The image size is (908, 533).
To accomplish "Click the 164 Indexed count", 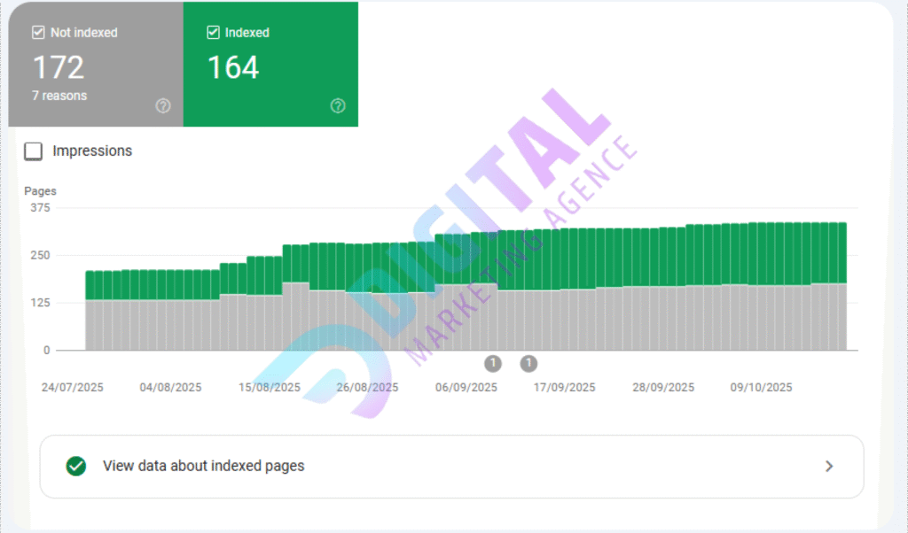I will (233, 66).
